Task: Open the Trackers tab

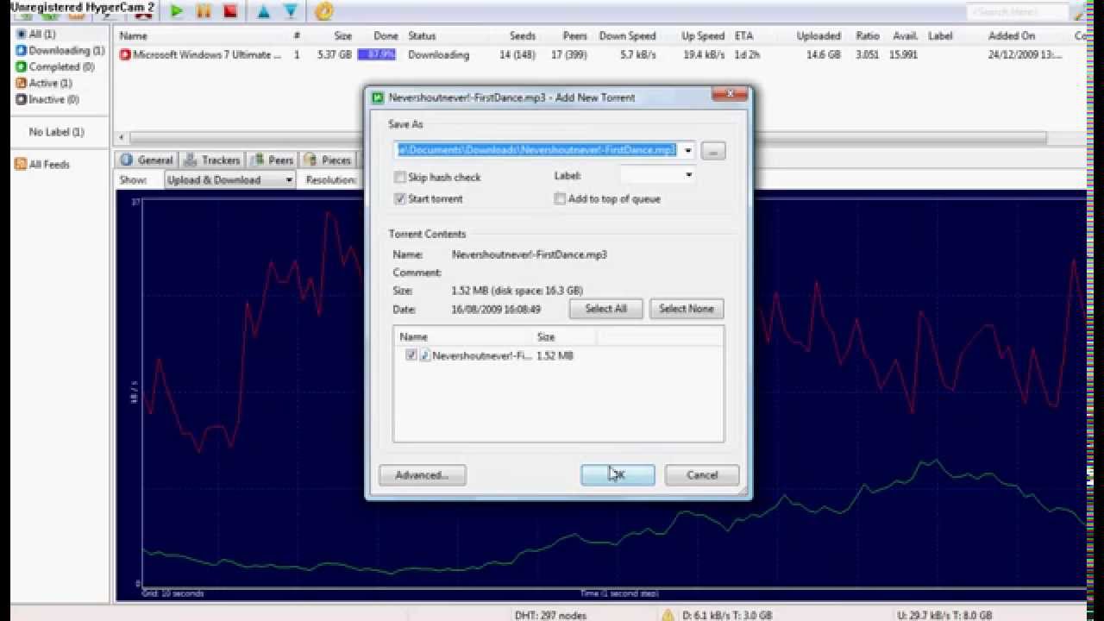Action: [212, 160]
